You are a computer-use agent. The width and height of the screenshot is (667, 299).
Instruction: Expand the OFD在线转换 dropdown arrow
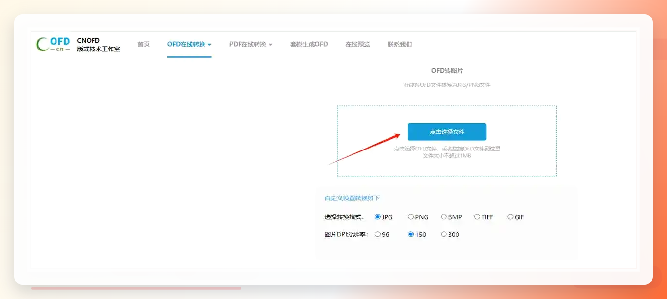(209, 45)
